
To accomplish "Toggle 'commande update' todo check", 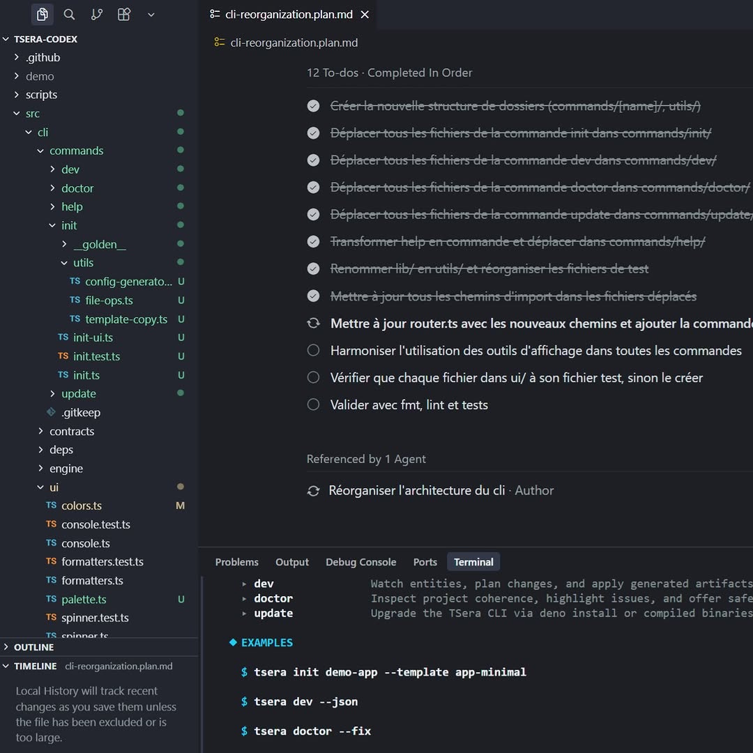I will tap(313, 214).
